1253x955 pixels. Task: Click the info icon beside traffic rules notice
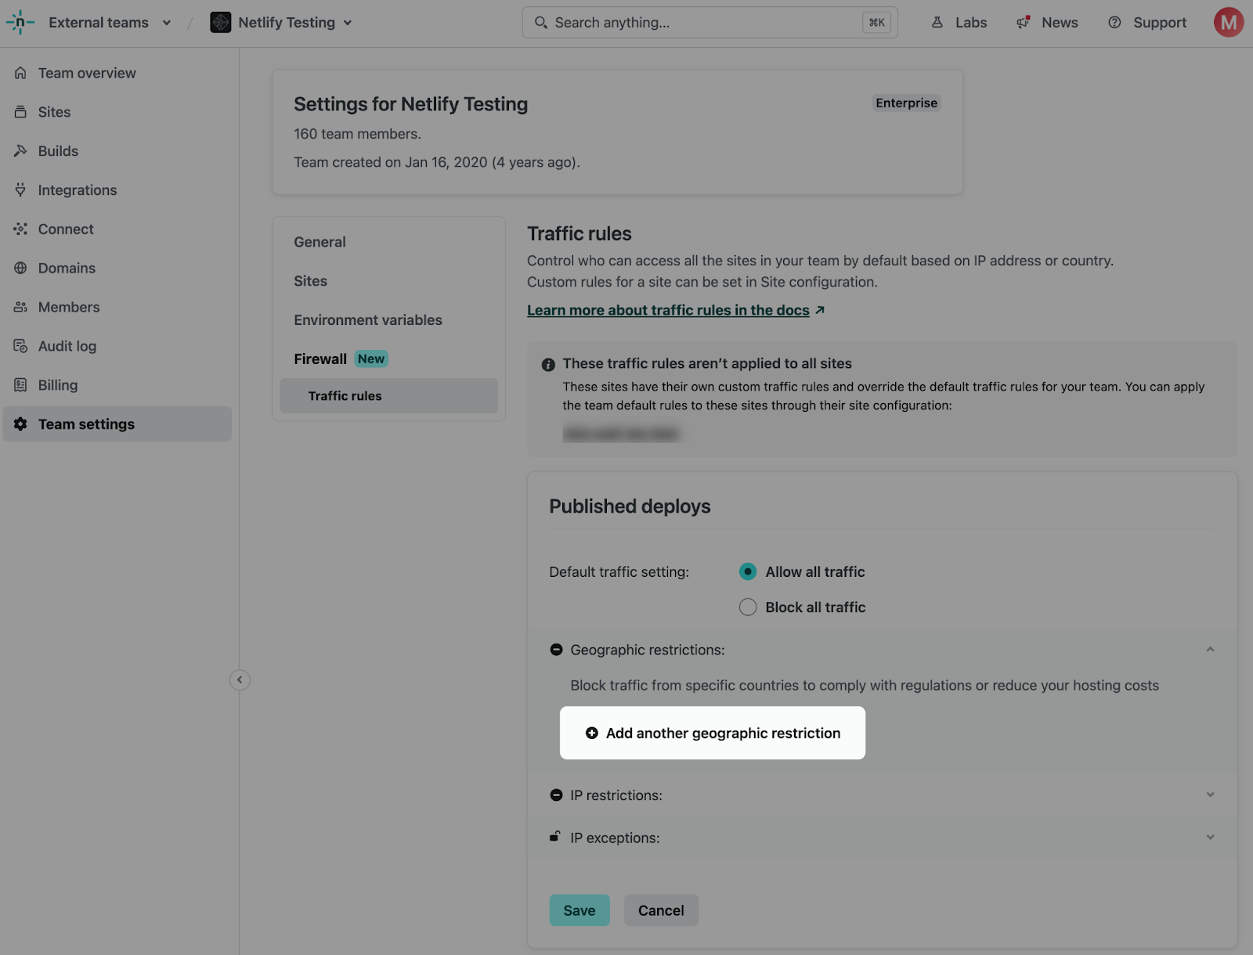pos(548,365)
